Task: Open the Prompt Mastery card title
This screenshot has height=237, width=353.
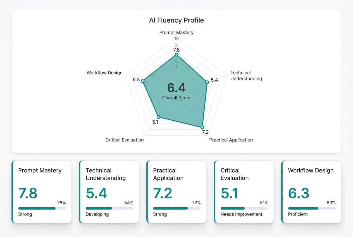Action: [x=40, y=170]
